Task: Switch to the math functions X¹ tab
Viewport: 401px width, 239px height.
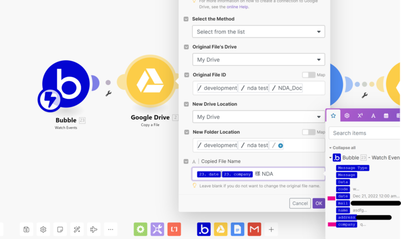Action: pyautogui.click(x=360, y=116)
